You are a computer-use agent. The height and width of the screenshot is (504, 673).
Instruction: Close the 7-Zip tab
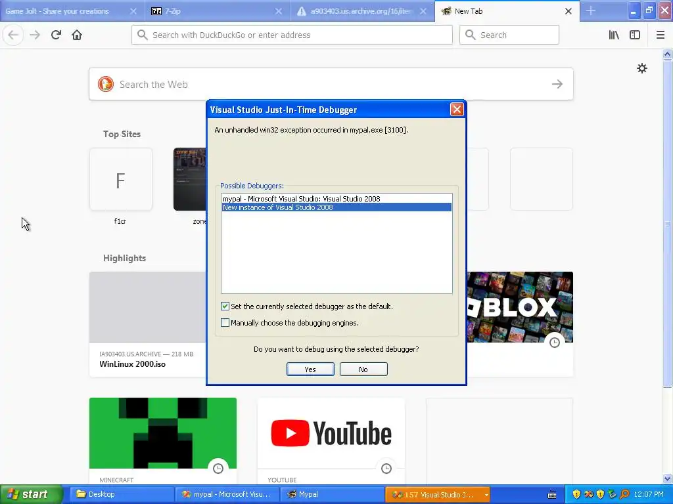click(279, 11)
